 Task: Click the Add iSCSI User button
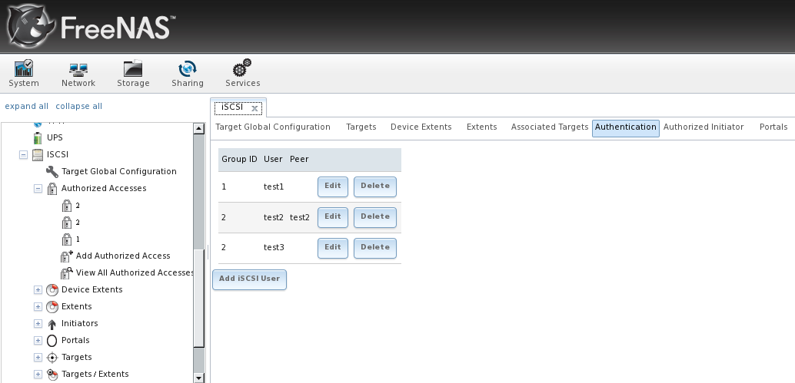coord(249,279)
